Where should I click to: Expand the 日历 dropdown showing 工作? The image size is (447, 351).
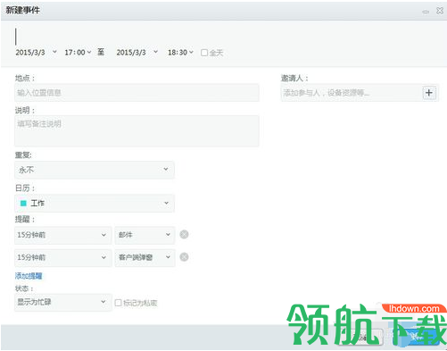95,203
